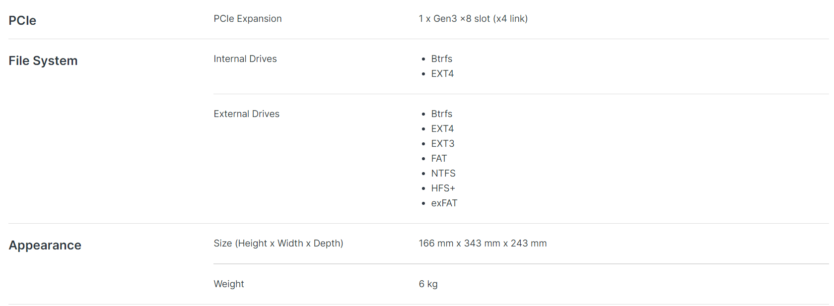
Task: Click the PCIe section heading
Action: tap(22, 20)
